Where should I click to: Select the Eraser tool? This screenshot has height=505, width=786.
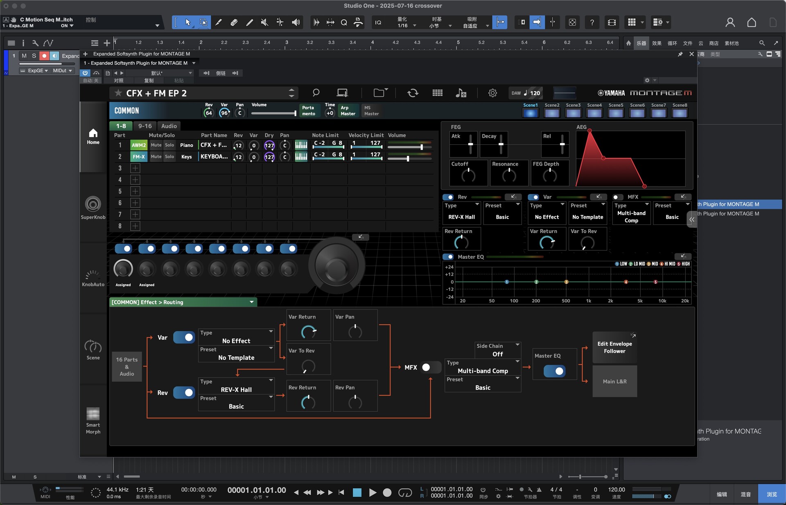234,22
